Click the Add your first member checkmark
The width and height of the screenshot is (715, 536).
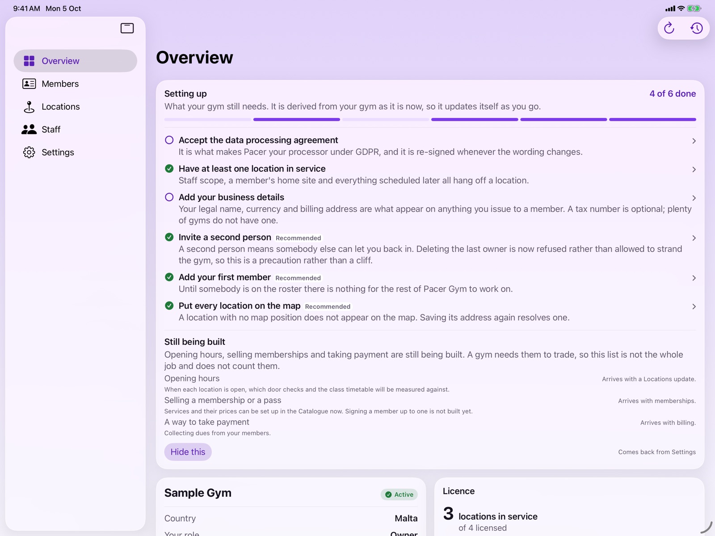pyautogui.click(x=169, y=277)
